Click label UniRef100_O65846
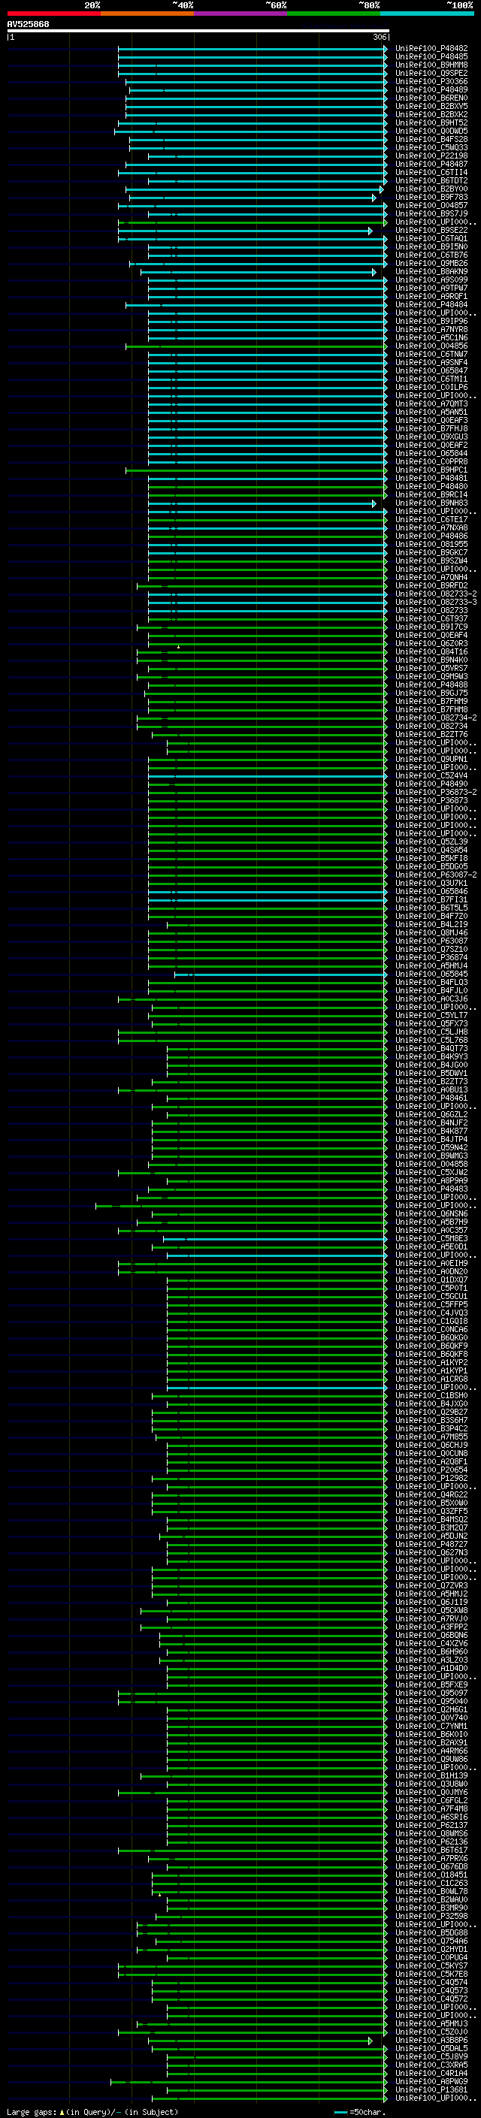This screenshot has height=2118, width=481. click(431, 891)
